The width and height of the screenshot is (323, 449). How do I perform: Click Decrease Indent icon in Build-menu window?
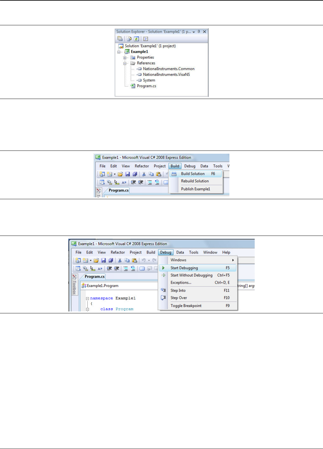(133, 182)
